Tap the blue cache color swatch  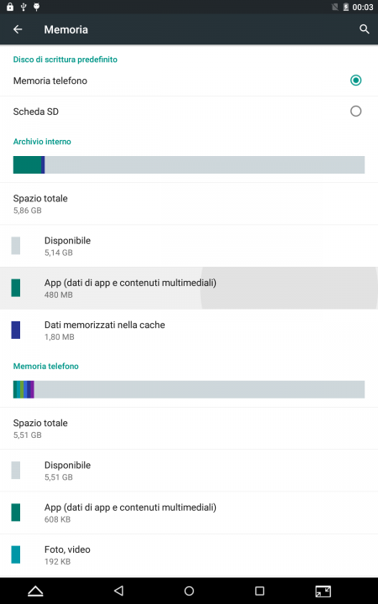click(x=16, y=331)
